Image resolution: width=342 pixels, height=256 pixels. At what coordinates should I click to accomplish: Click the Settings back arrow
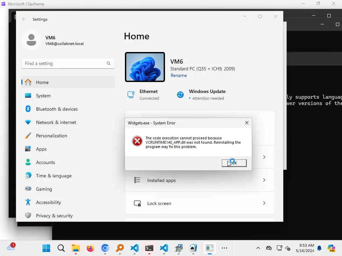(x=24, y=19)
